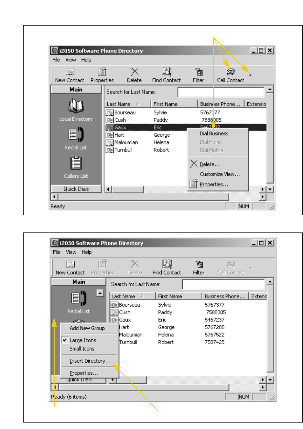Click Main group button in bottom window
This screenshot has width=303, height=429.
click(x=79, y=282)
